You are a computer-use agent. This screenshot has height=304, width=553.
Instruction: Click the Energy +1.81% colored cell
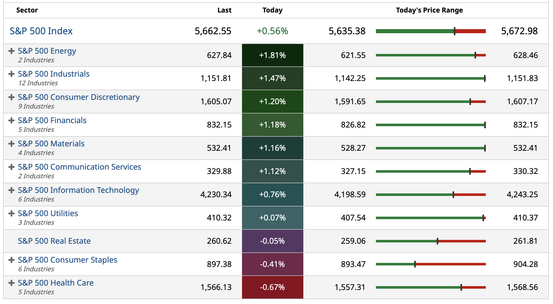[x=272, y=55]
